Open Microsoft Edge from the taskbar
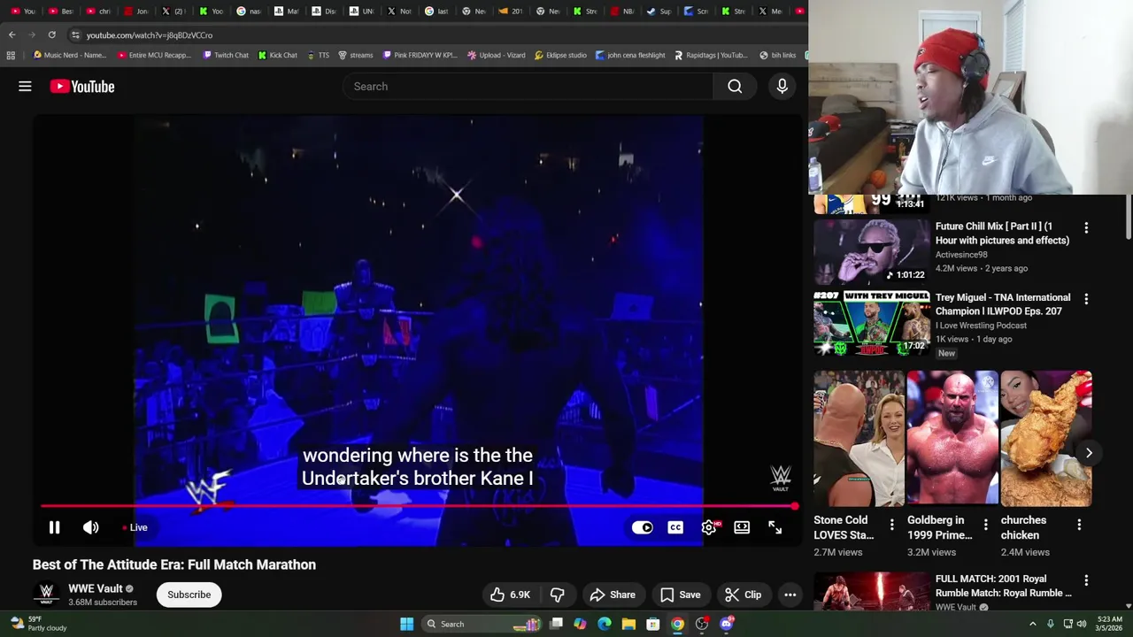The height and width of the screenshot is (637, 1133). pos(604,624)
